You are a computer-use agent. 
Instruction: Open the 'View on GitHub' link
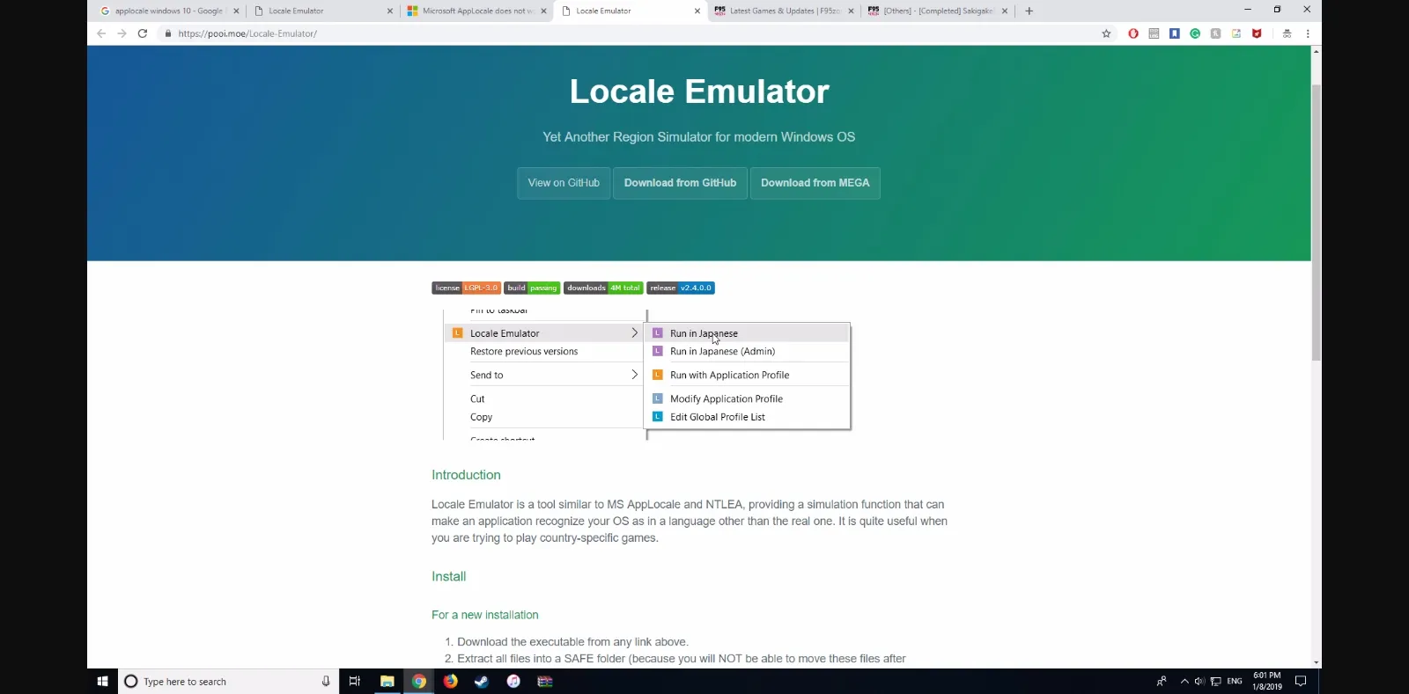pyautogui.click(x=564, y=183)
